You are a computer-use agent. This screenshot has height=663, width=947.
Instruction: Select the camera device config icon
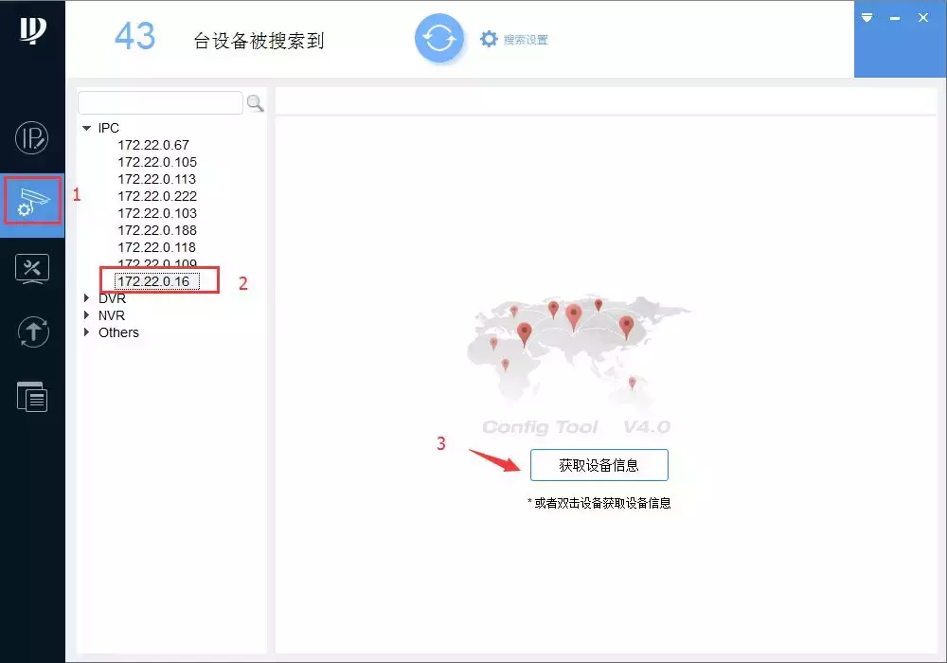click(x=32, y=201)
